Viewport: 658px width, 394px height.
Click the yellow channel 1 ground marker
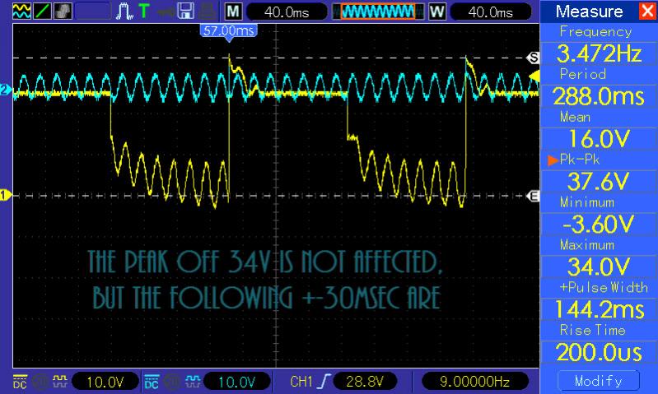(x=6, y=195)
